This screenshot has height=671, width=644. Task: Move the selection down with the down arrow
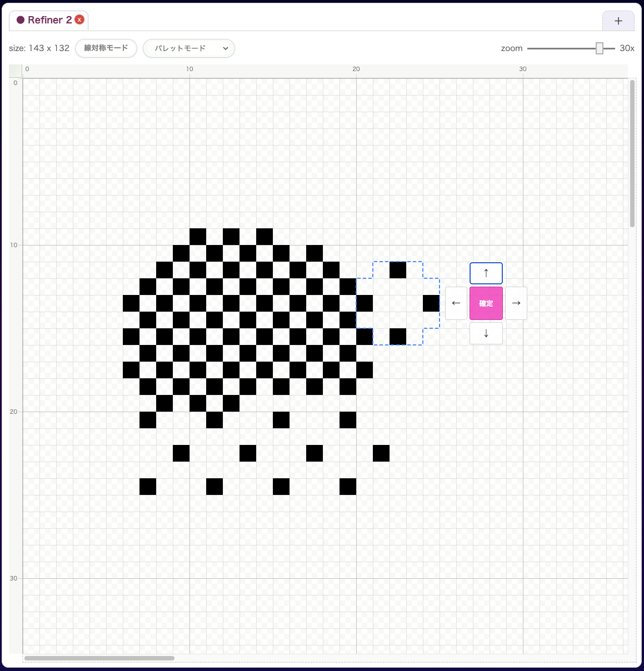click(486, 333)
